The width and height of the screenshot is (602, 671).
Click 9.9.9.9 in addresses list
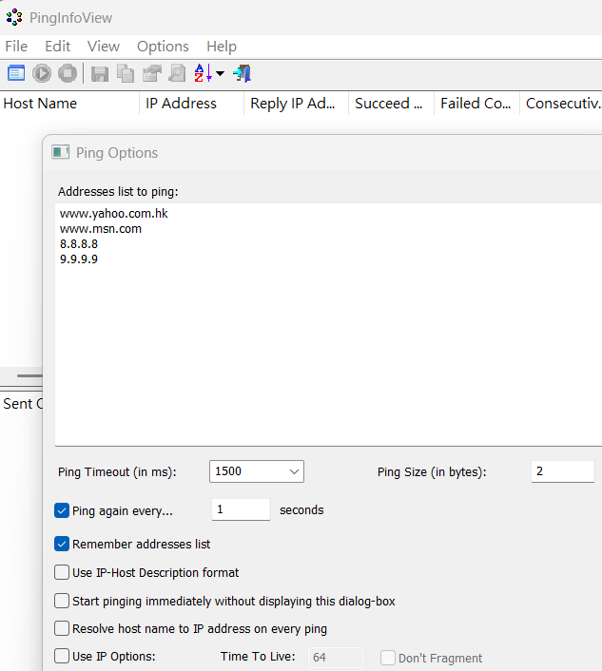click(x=79, y=259)
